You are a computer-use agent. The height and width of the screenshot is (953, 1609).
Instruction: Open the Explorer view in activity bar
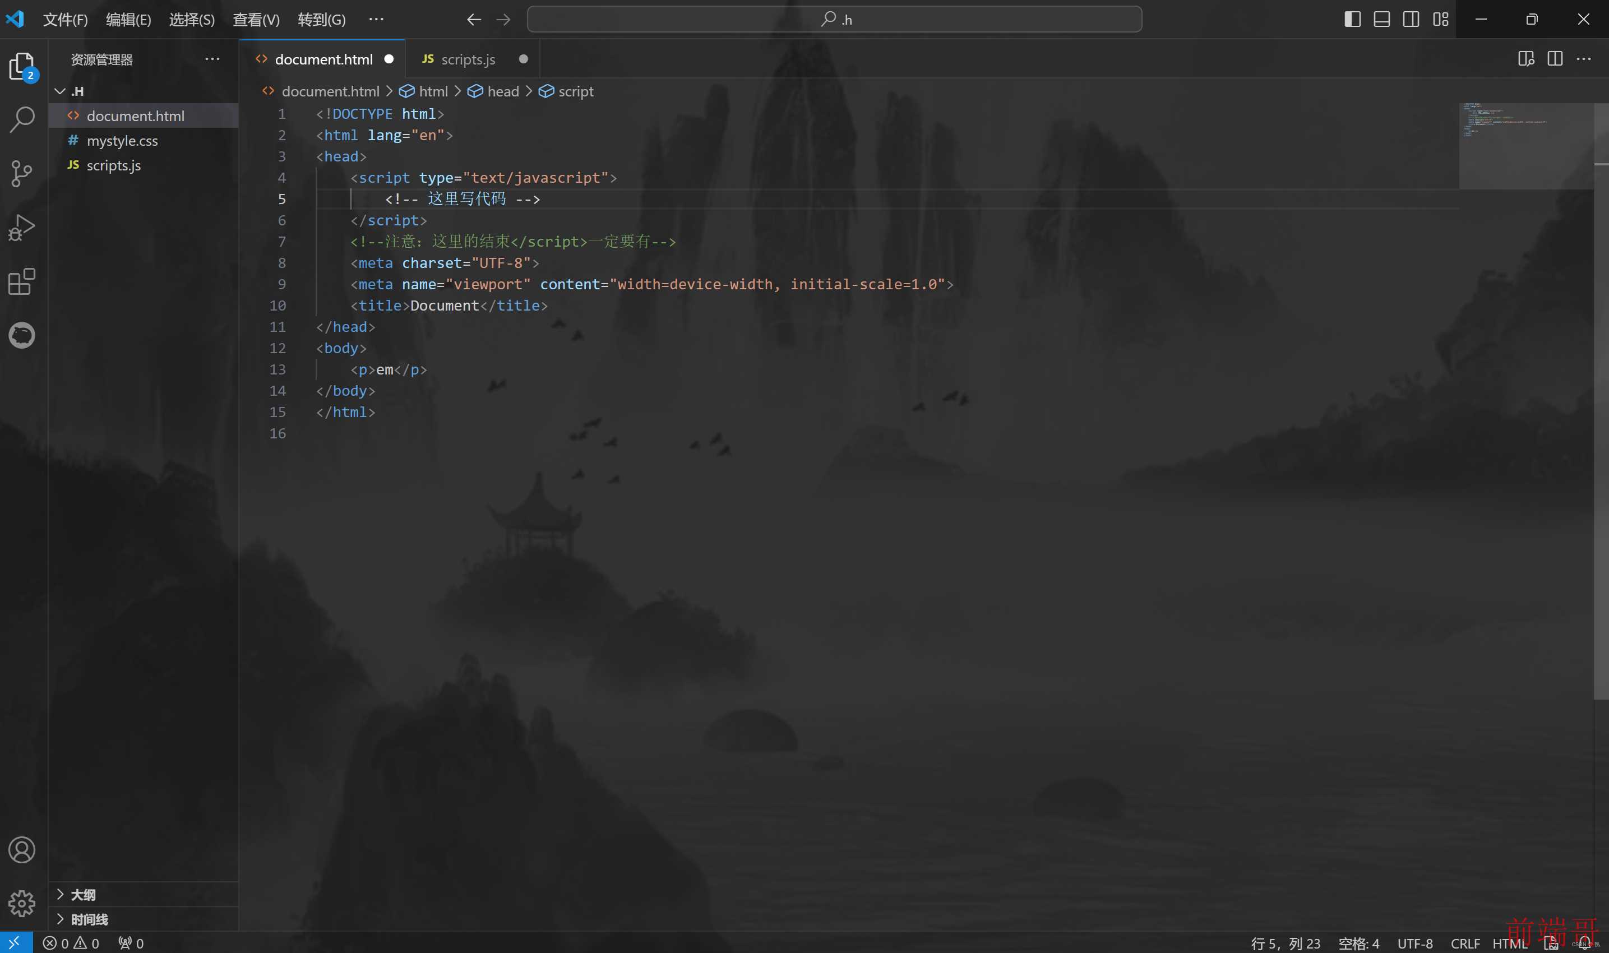pos(22,66)
